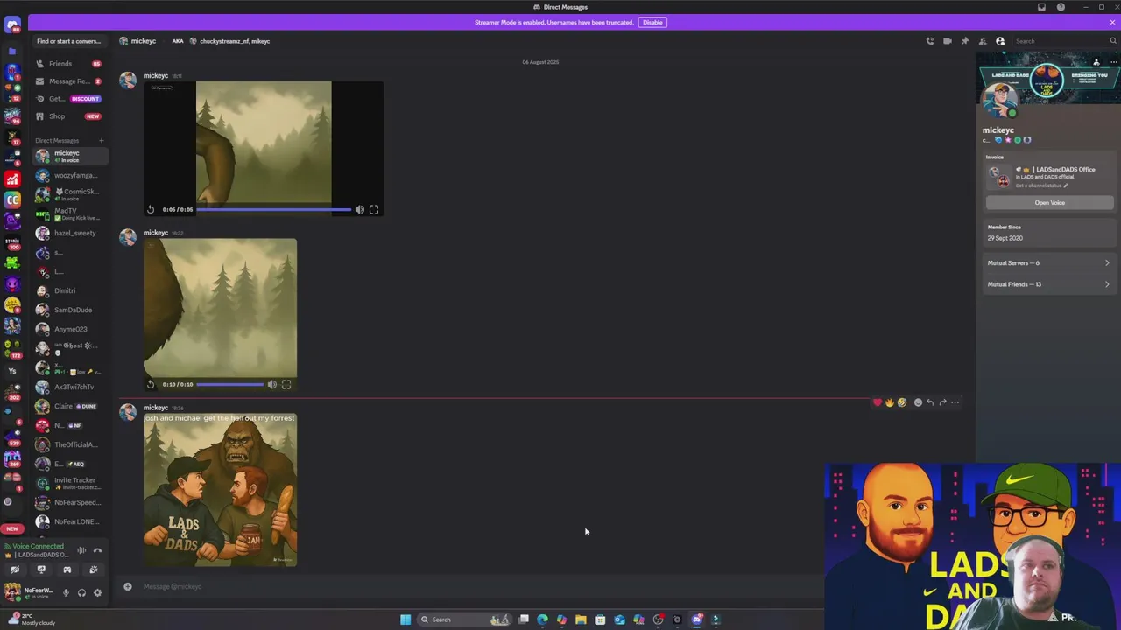1121x630 pixels.
Task: Seek the first video's progress bar
Action: point(273,209)
